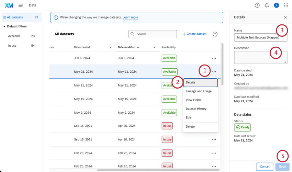Select Lineage and Usage menu option
Viewport: 292px width, 172px height.
point(199,91)
